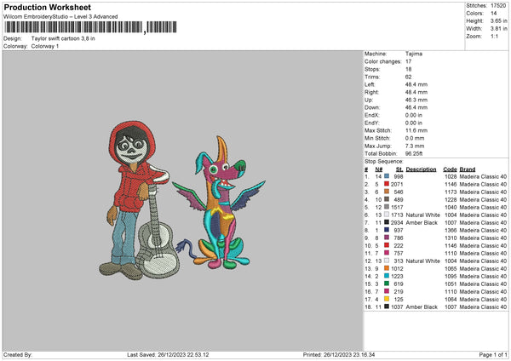Click the 'Production Worksheet' title
Image resolution: width=511 pixels, height=361 pixels.
pyautogui.click(x=47, y=7)
